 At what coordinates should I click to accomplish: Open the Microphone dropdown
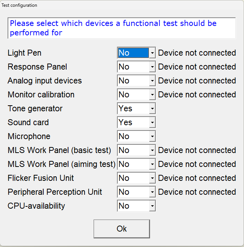tap(152, 136)
